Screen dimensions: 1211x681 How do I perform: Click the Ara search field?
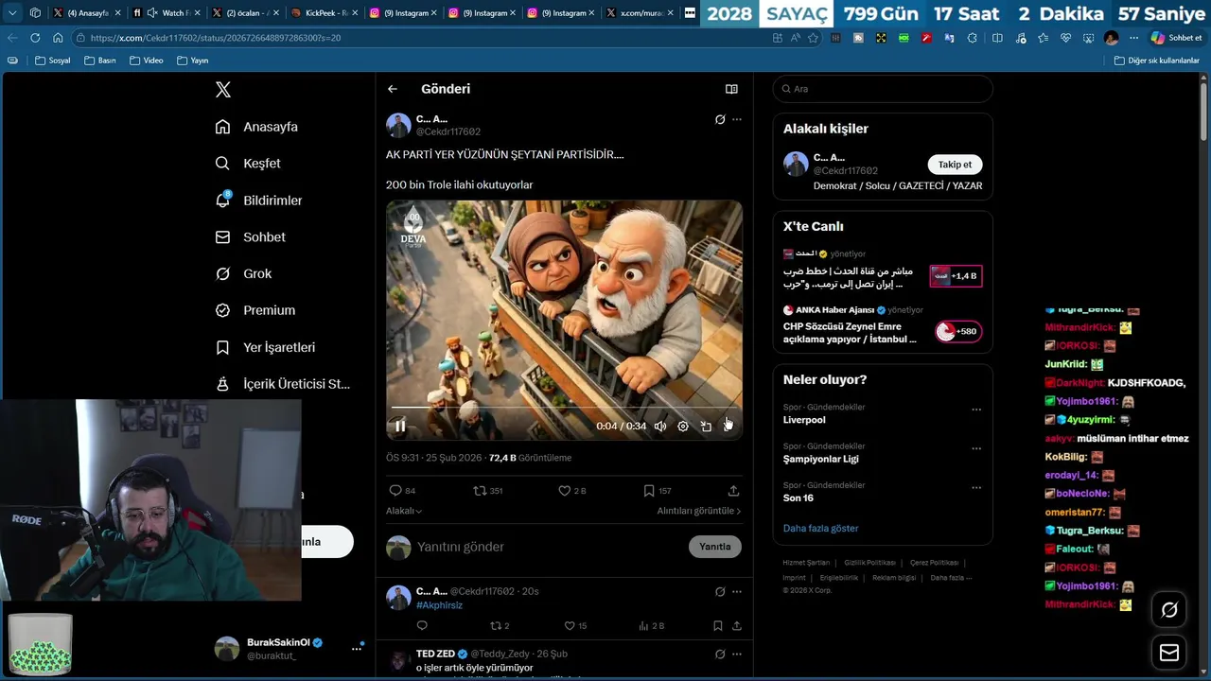click(x=883, y=89)
